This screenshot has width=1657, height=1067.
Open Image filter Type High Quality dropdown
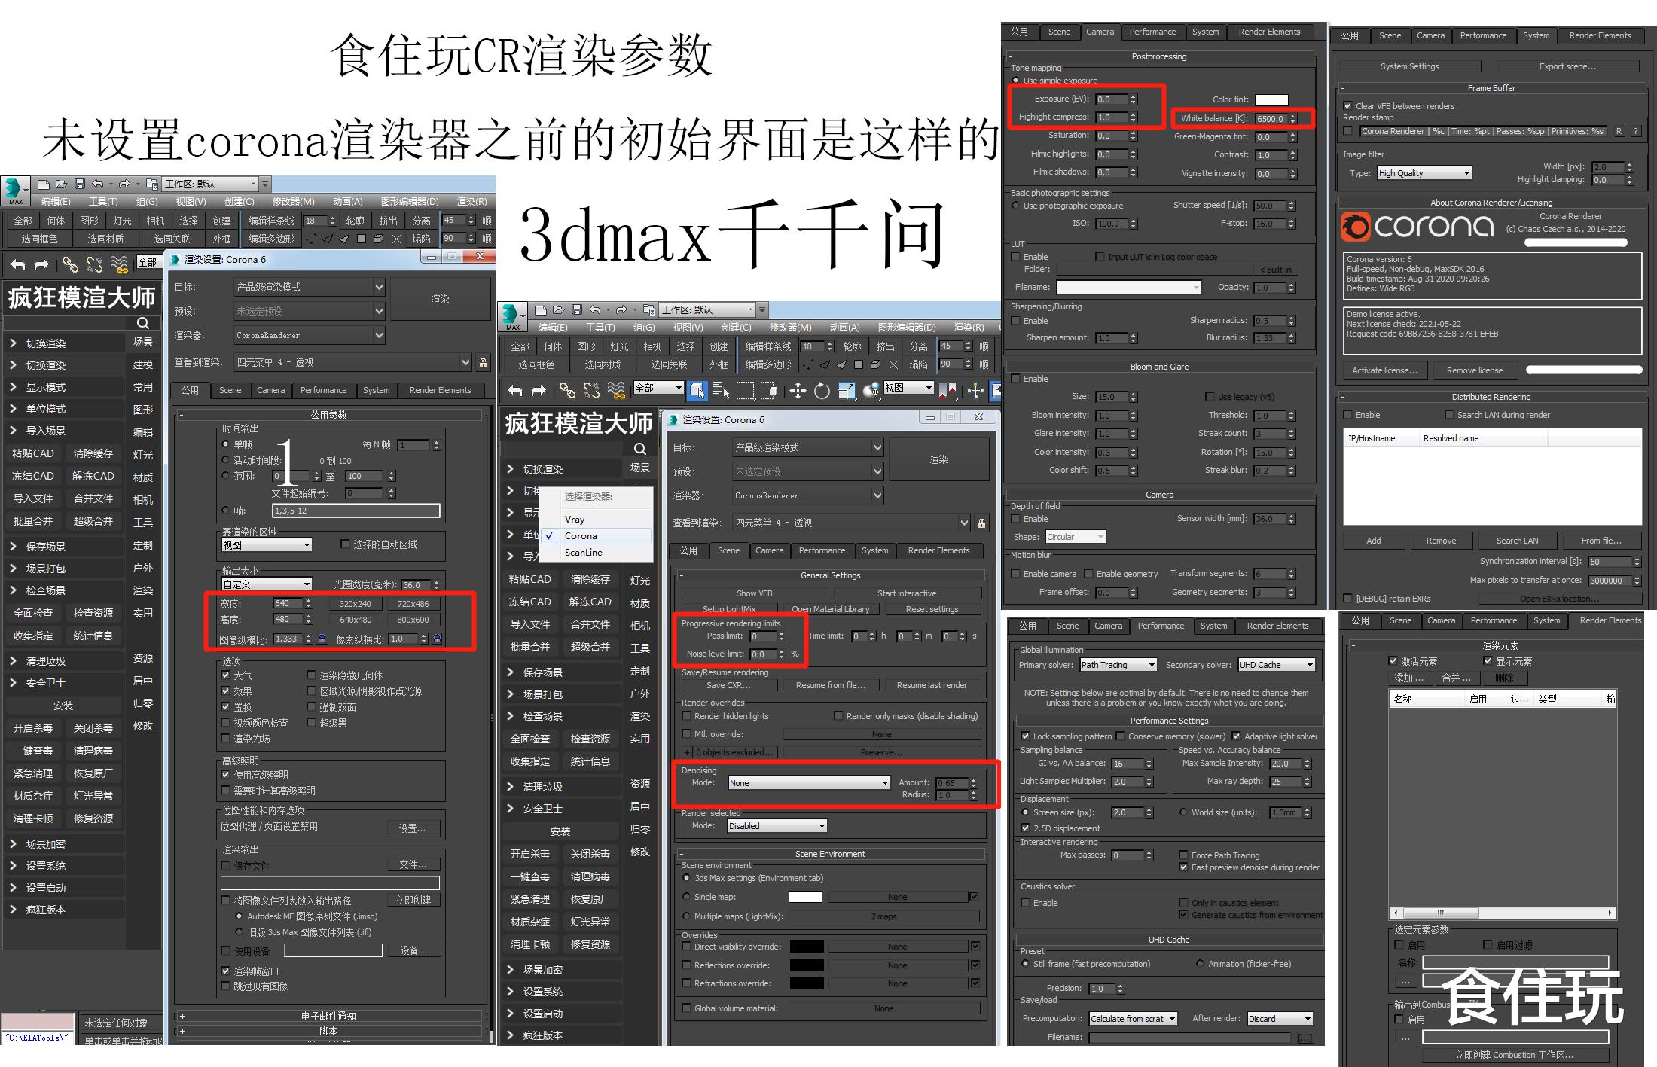click(1424, 173)
